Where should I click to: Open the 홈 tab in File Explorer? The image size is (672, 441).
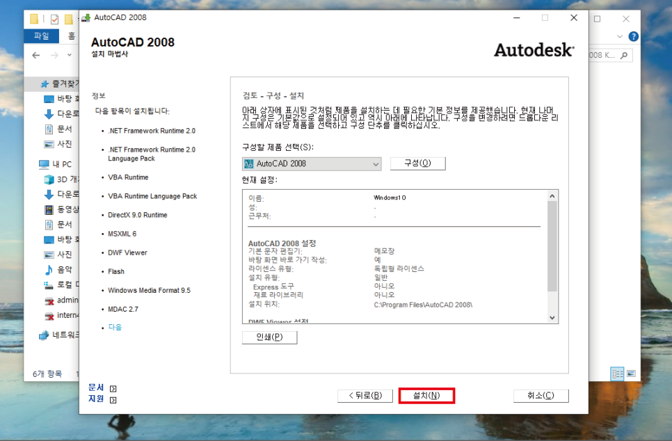click(x=72, y=36)
